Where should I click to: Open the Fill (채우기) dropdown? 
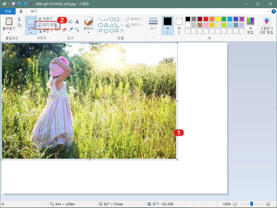pyautogui.click(x=135, y=25)
